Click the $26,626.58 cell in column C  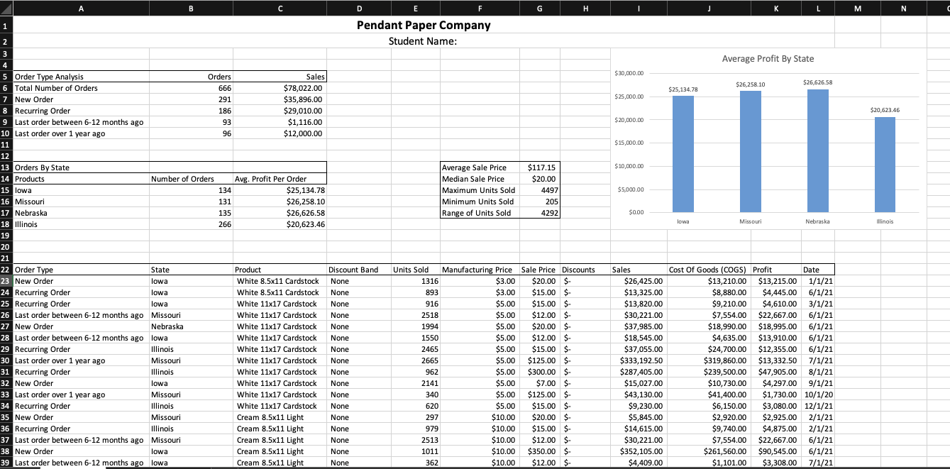280,213
